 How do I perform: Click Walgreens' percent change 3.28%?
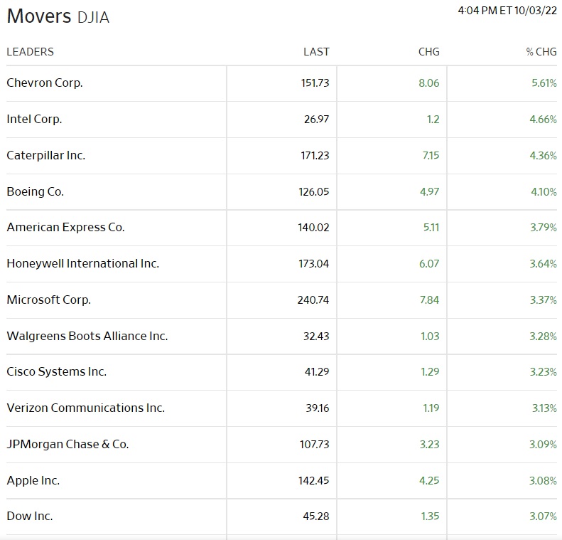point(544,336)
